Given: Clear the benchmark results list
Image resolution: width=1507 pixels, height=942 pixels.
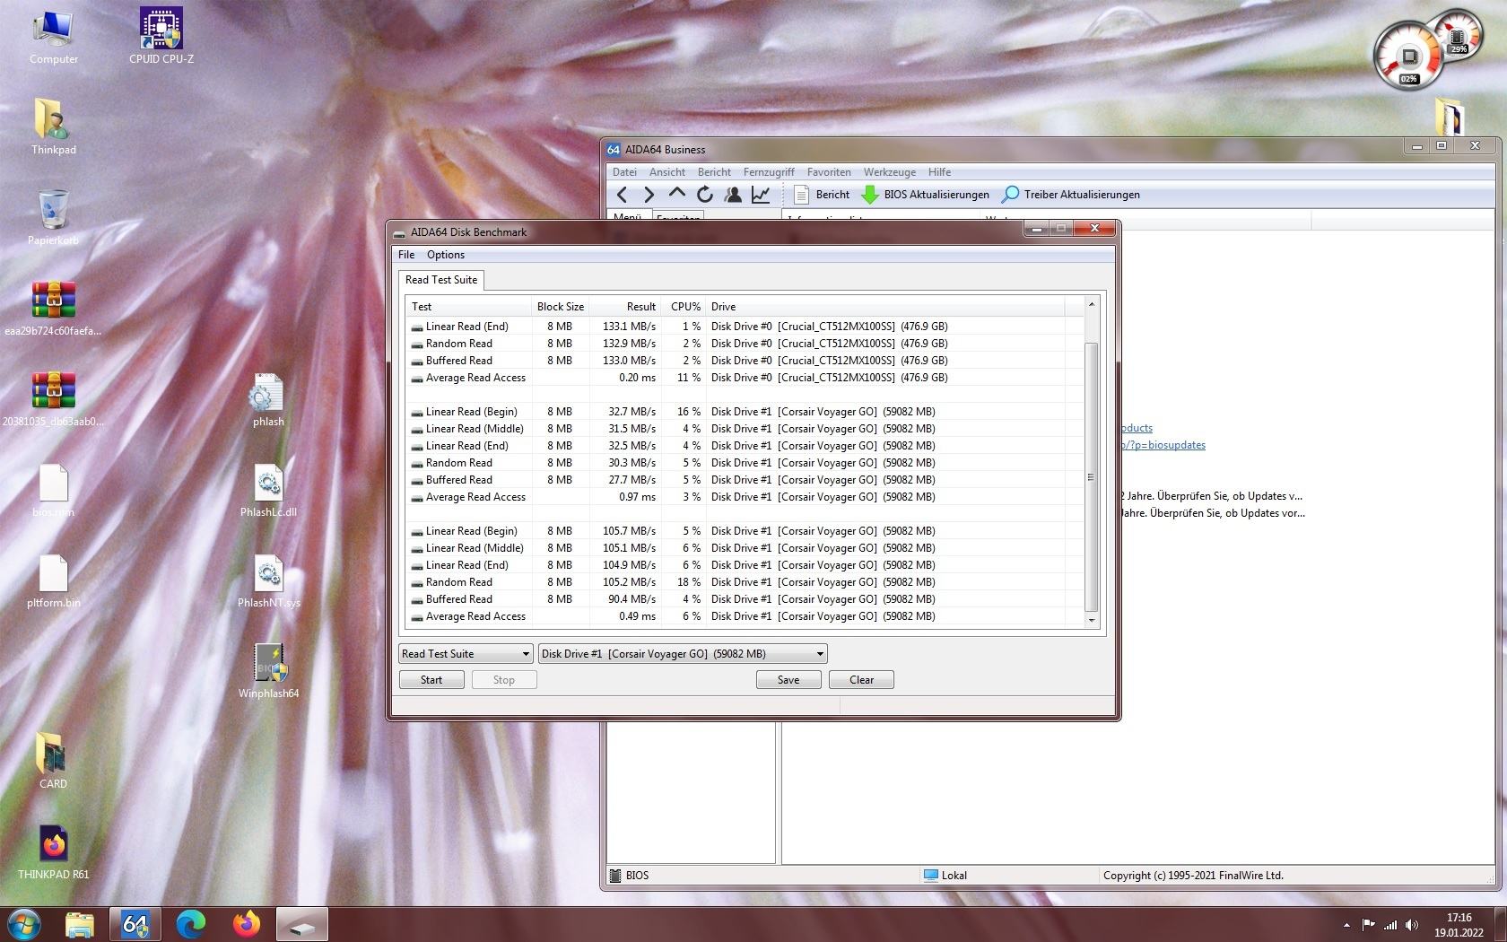Looking at the screenshot, I should [861, 680].
